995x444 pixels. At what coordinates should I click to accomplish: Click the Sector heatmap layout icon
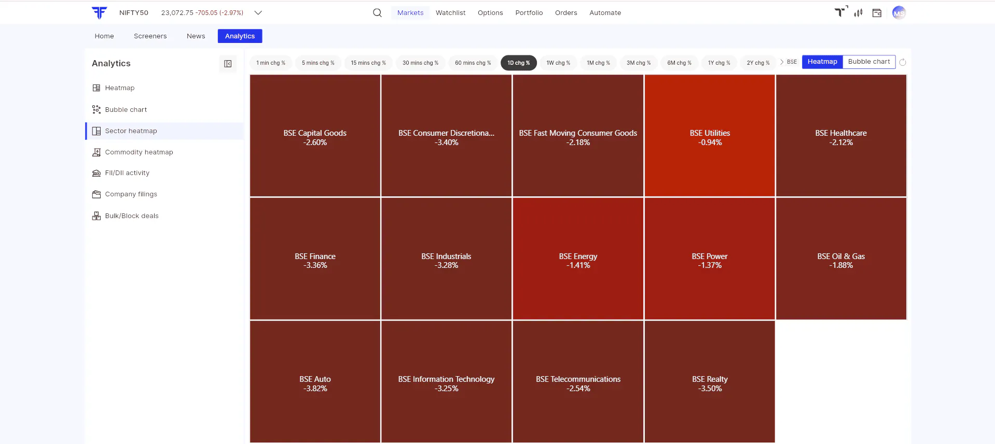tap(96, 131)
